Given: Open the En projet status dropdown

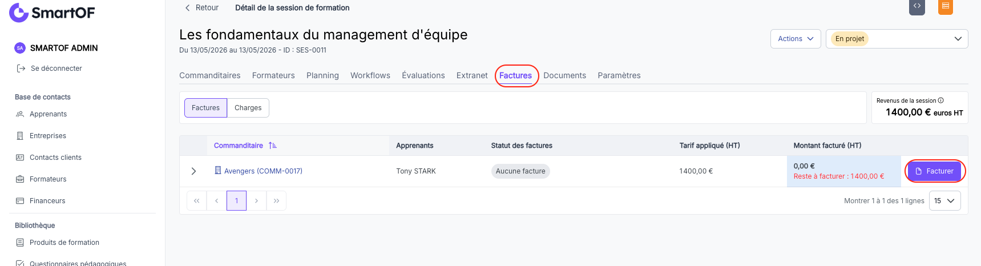Looking at the screenshot, I should point(897,39).
